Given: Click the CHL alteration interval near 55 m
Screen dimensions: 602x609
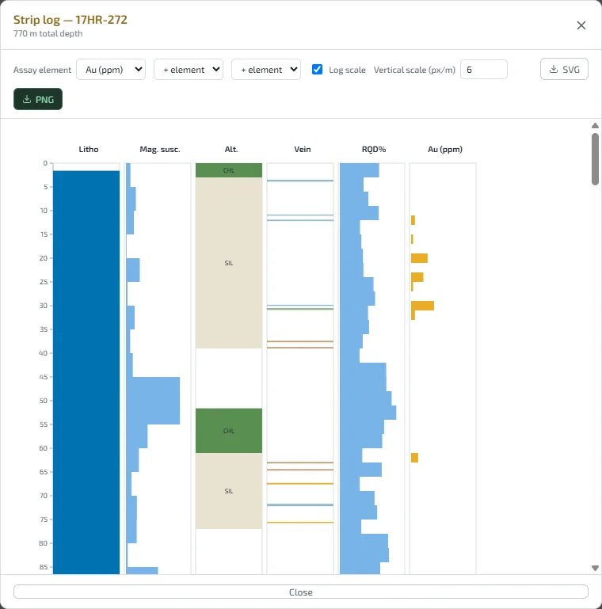Looking at the screenshot, I should [229, 431].
